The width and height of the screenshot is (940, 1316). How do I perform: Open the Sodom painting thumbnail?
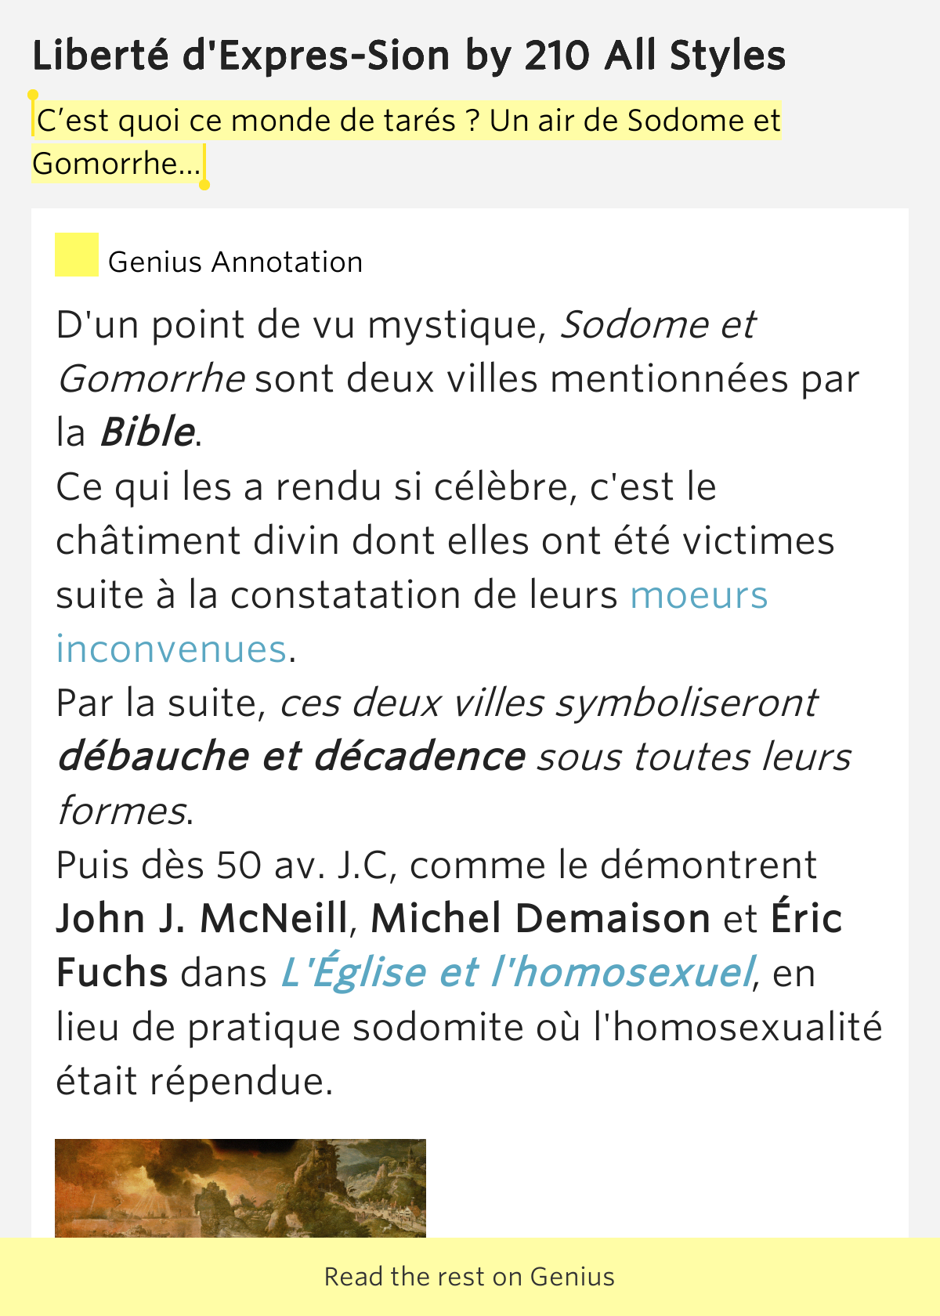tap(240, 1188)
